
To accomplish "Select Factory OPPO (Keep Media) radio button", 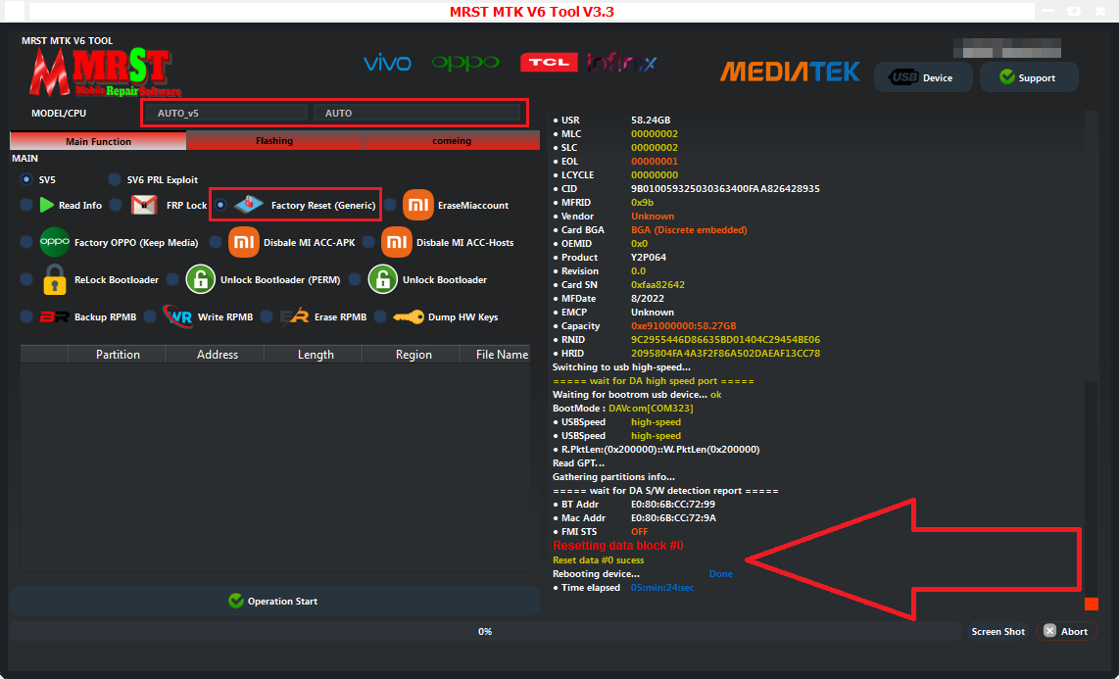I will (x=26, y=243).
